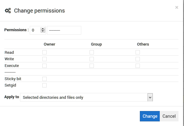Click the Execute row label
Image resolution: width=184 pixels, height=126 pixels.
[12, 66]
